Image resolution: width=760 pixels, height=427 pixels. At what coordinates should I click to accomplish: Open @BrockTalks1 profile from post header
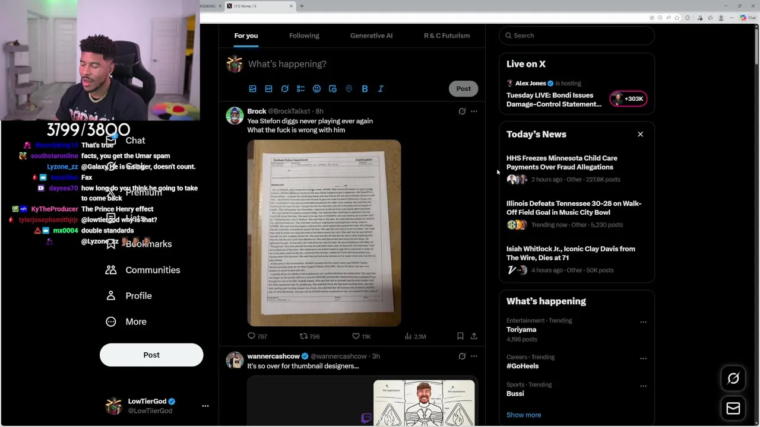click(289, 111)
